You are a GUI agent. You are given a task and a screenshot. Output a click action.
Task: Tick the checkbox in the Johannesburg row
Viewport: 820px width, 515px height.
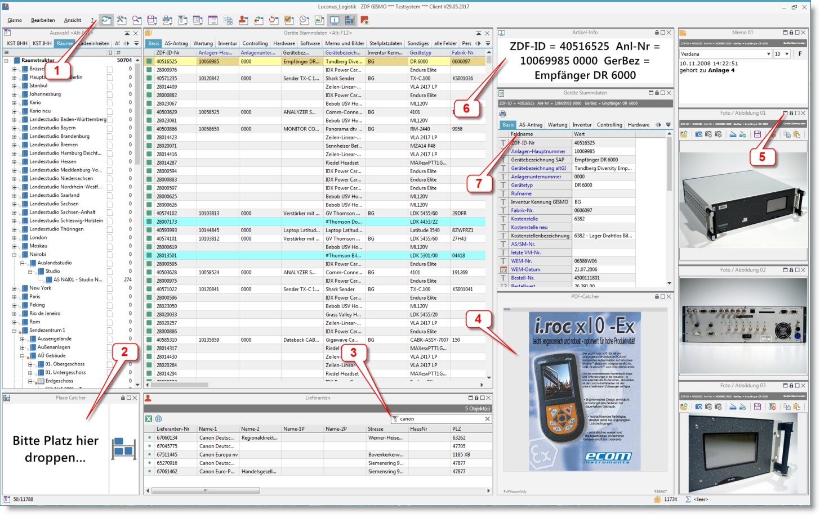click(x=110, y=94)
